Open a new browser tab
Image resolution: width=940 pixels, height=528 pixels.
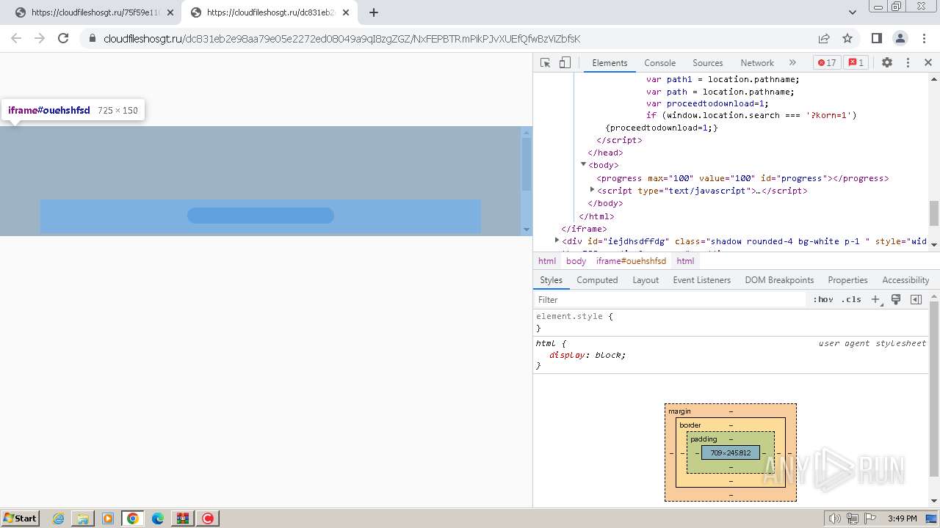(373, 12)
